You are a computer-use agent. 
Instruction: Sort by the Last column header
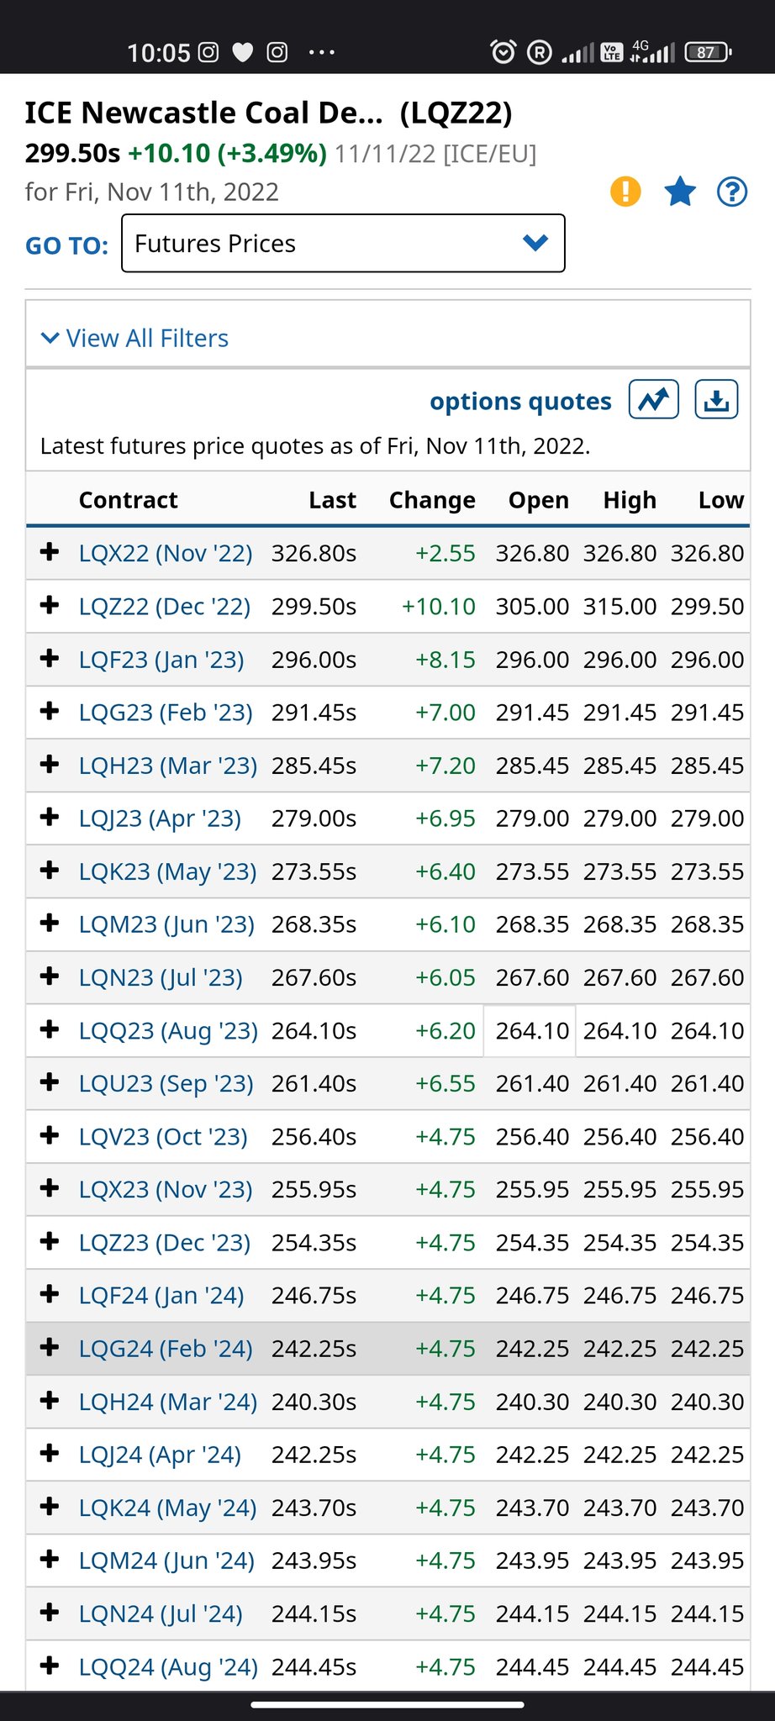[x=332, y=500]
